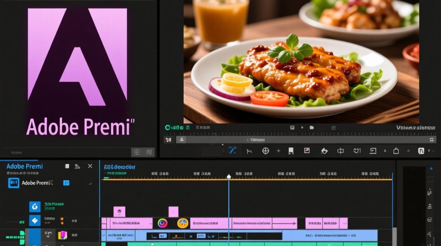This screenshot has width=441, height=246.
Task: Click the white square R icon in the monitor toolbar
Action: pos(421,151)
